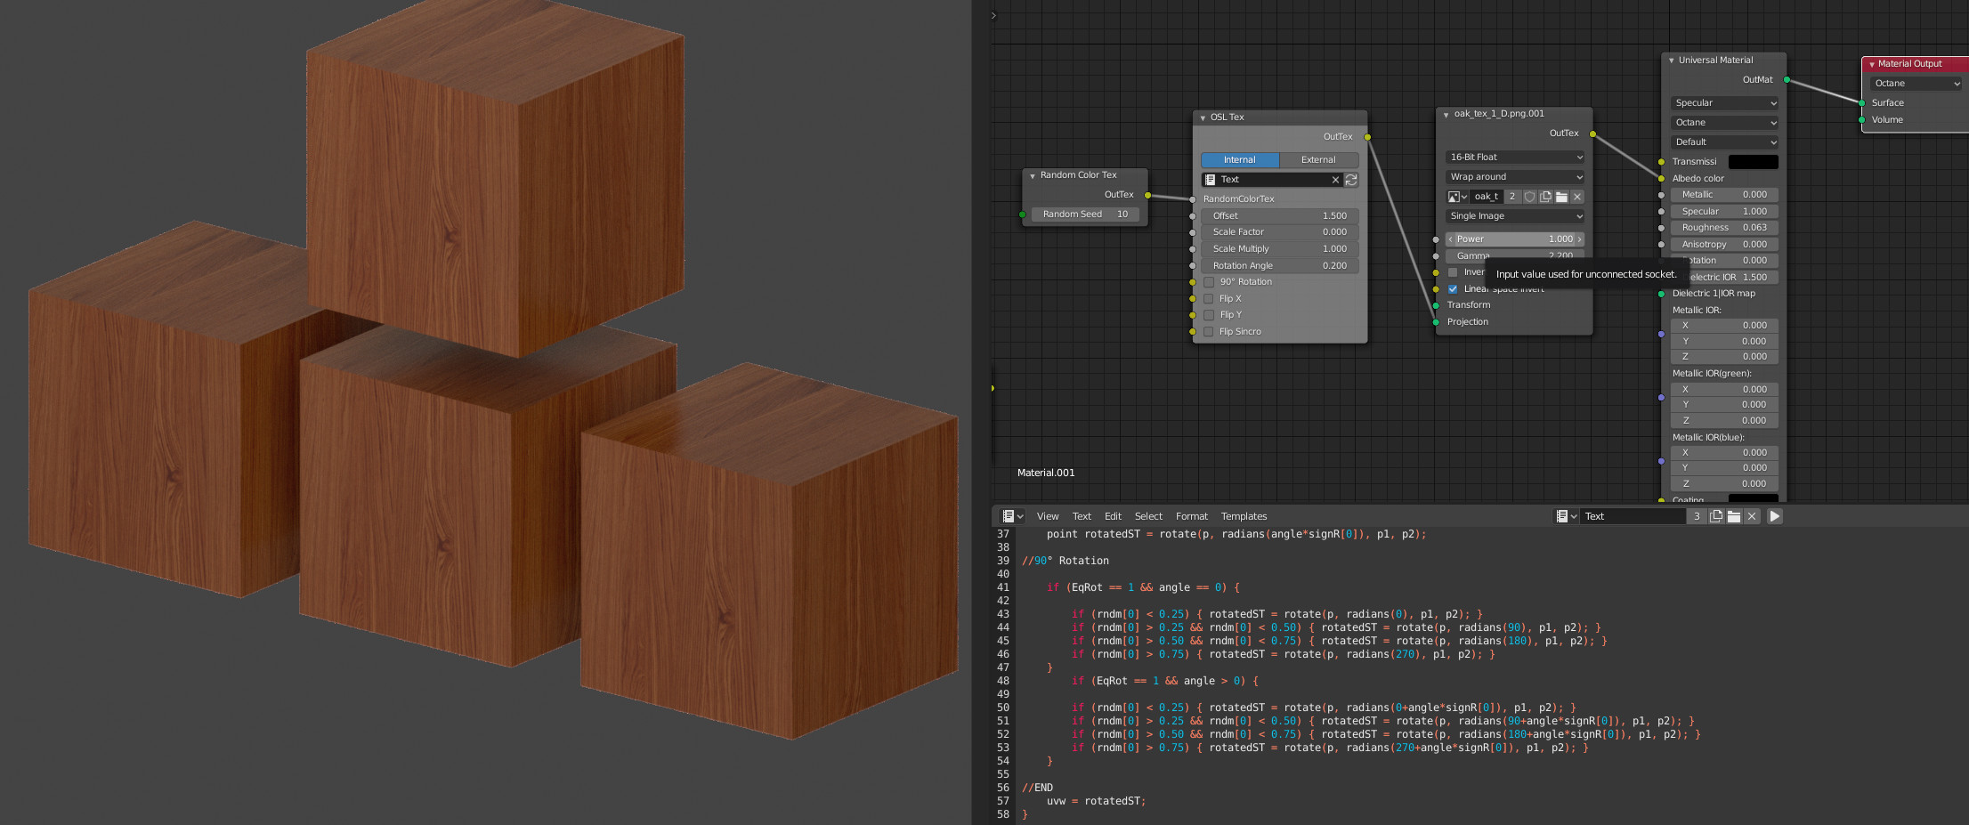The width and height of the screenshot is (1969, 825).
Task: Open the Templates menu
Action: point(1244,516)
